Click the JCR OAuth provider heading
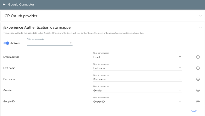This screenshot has height=116, width=205. coord(20,16)
